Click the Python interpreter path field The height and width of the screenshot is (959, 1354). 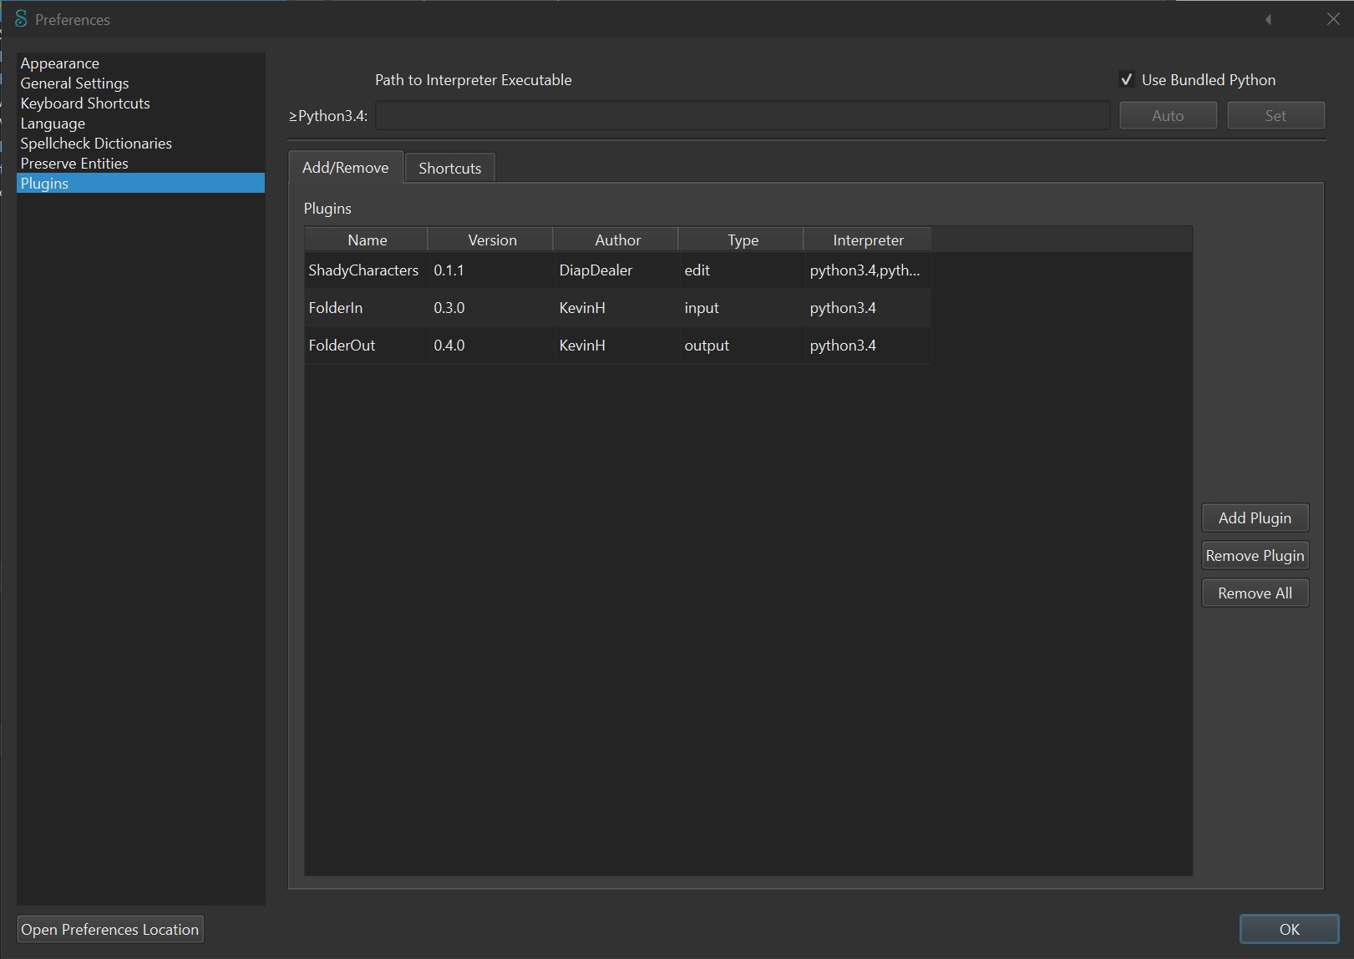742,116
